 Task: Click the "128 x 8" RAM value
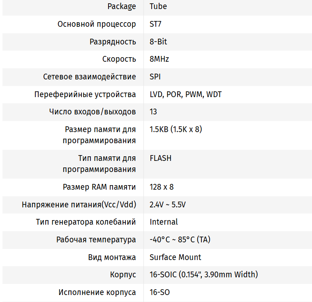(162, 187)
